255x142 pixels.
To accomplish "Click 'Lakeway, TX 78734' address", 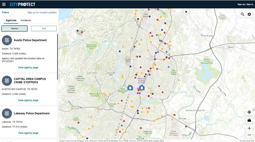I will coord(12,122).
